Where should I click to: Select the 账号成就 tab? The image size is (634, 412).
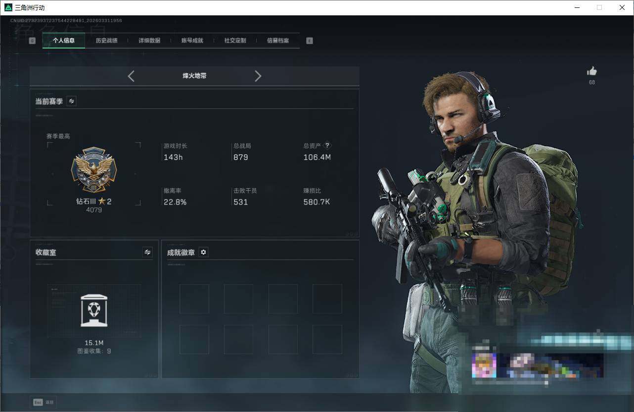click(x=192, y=41)
